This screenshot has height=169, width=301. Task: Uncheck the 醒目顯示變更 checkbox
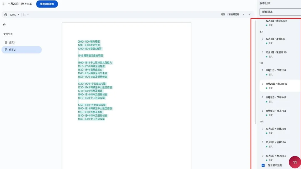tap(263, 165)
